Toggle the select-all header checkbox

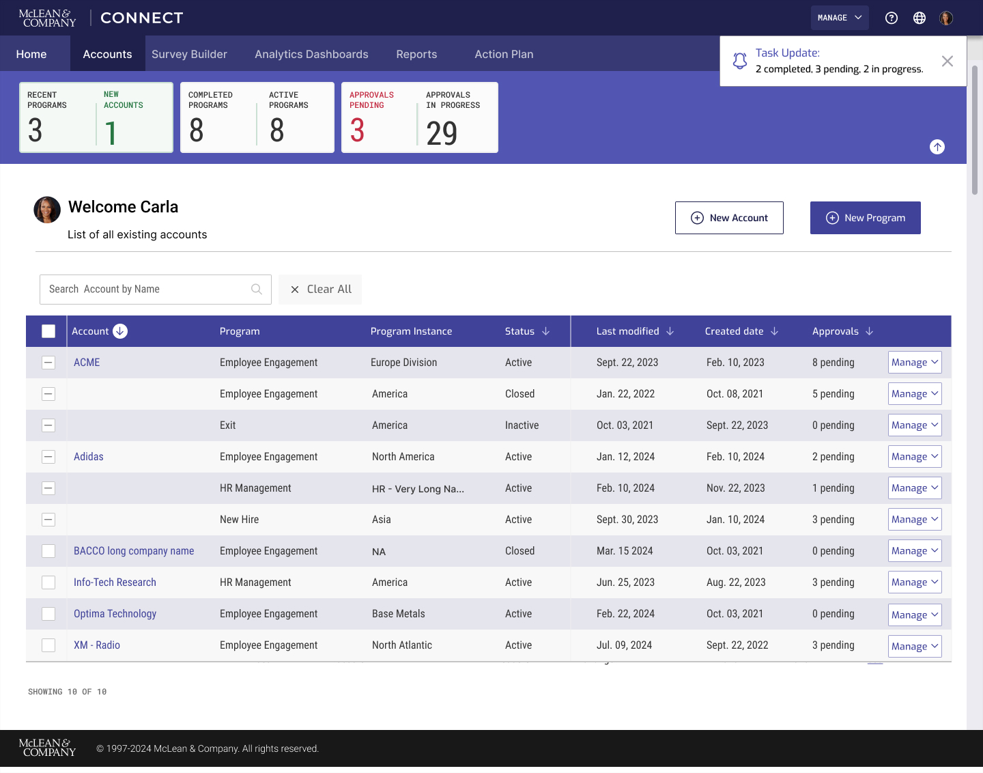(48, 331)
